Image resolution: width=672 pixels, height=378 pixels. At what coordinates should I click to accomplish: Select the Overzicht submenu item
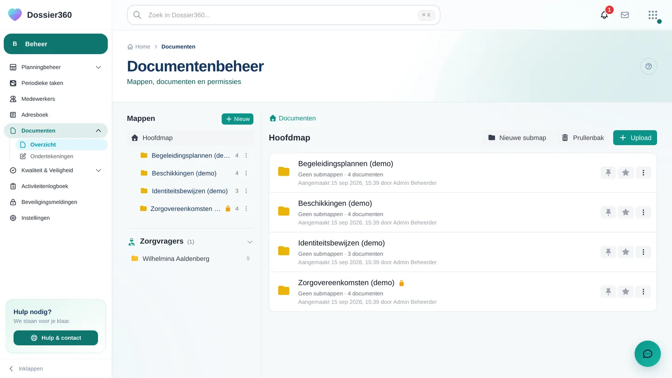[x=62, y=145]
